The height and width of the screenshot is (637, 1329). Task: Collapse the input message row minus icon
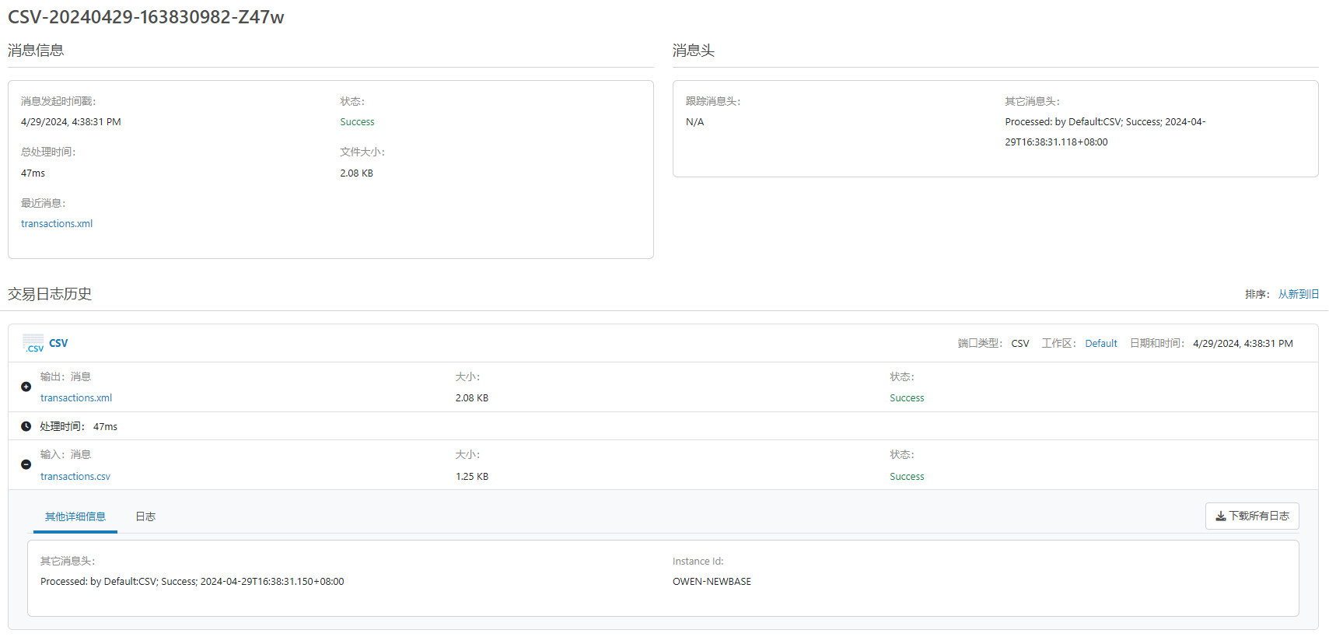pyautogui.click(x=26, y=464)
